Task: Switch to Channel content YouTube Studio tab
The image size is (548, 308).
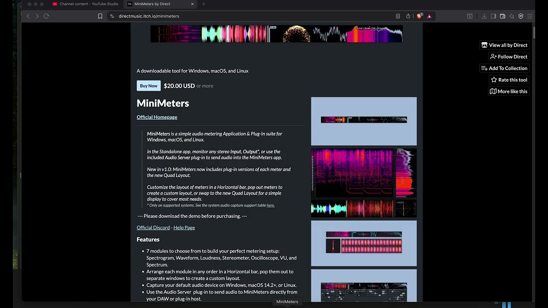Action: pyautogui.click(x=85, y=4)
